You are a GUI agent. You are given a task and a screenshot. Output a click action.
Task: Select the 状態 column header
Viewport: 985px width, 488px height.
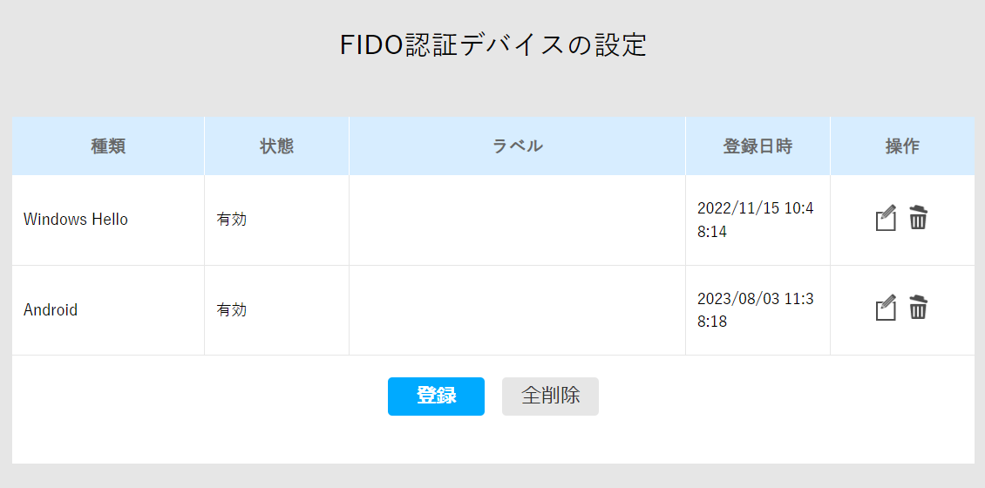pos(276,146)
